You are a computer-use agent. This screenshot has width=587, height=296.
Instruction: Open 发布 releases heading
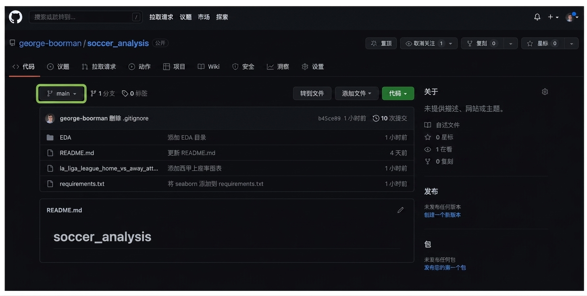[x=431, y=192]
